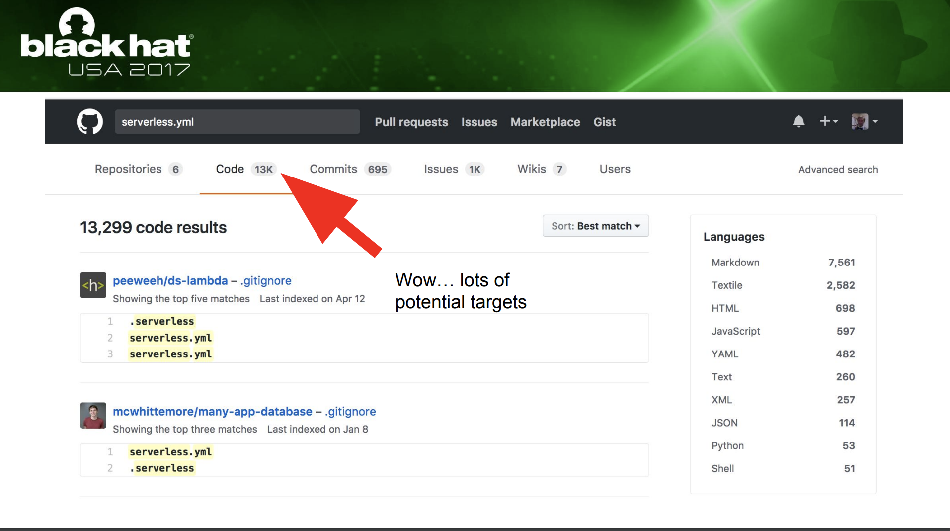Click the Markdown count 7,561

[841, 263]
